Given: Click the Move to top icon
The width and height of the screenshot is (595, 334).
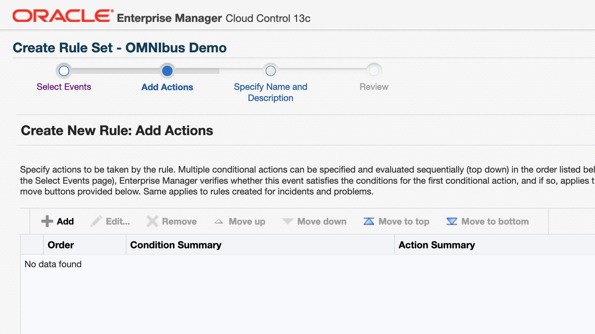Looking at the screenshot, I should [x=369, y=221].
